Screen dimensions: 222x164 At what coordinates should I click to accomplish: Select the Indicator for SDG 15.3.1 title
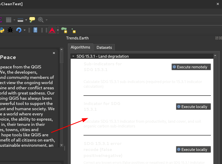pyautogui.click(x=102, y=106)
